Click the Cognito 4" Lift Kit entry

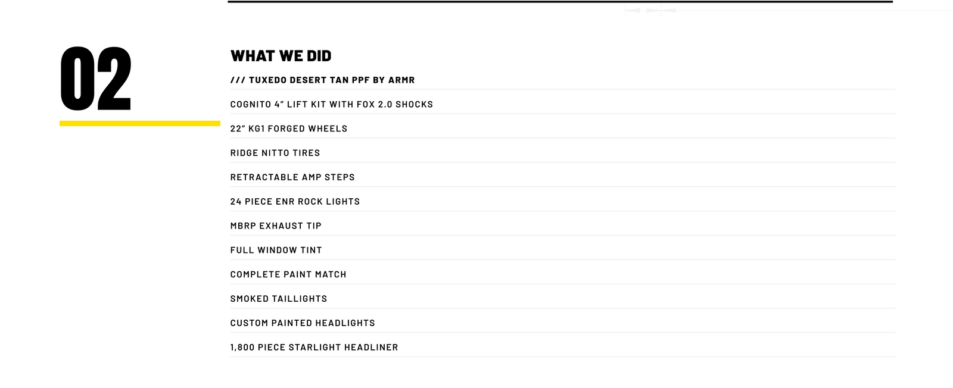331,105
